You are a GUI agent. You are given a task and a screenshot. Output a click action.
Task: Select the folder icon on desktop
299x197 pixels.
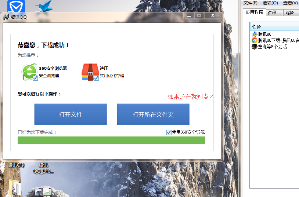pyautogui.click(x=14, y=188)
